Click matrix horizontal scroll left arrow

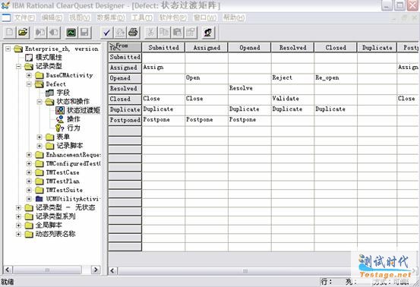click(112, 270)
